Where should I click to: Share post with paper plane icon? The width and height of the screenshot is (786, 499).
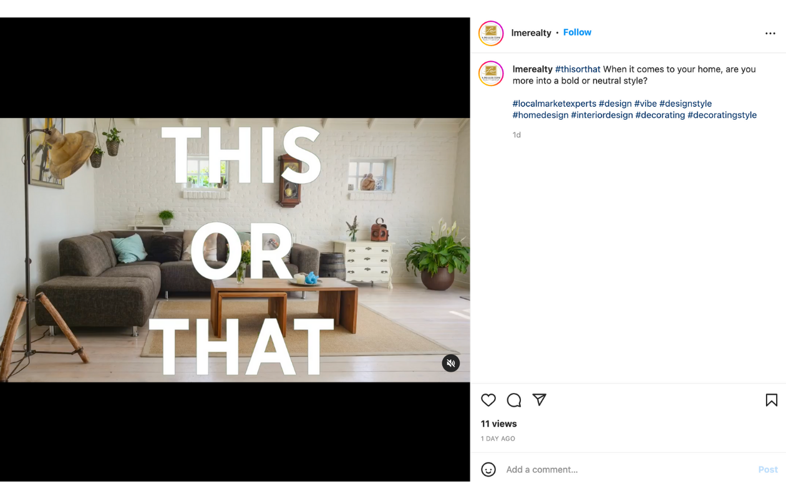pos(540,400)
